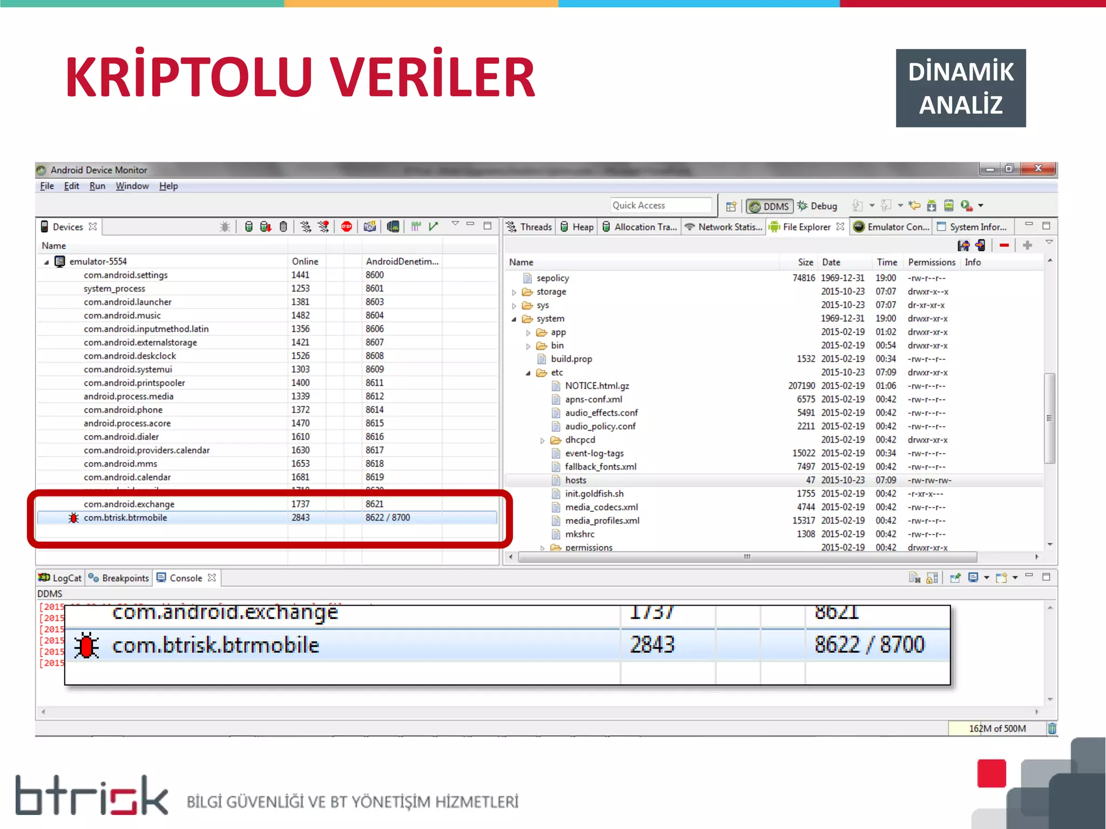Click Dump HPROF file icon
Viewport: 1106px width, 829px height.
point(266,227)
